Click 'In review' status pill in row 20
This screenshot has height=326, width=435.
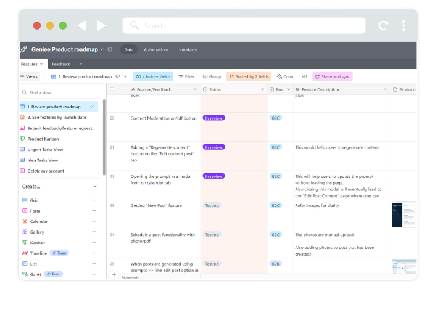(213, 118)
